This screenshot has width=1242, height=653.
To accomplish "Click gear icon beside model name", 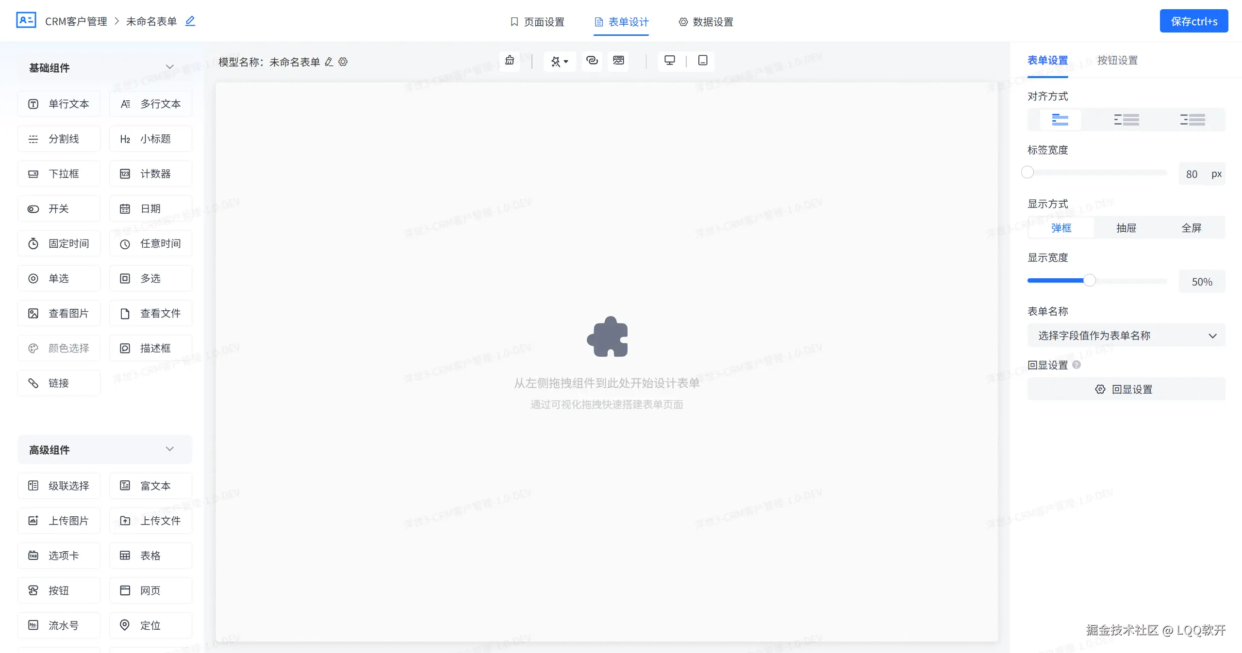I will click(343, 62).
